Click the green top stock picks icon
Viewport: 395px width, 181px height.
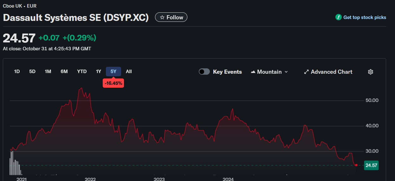[x=338, y=17]
